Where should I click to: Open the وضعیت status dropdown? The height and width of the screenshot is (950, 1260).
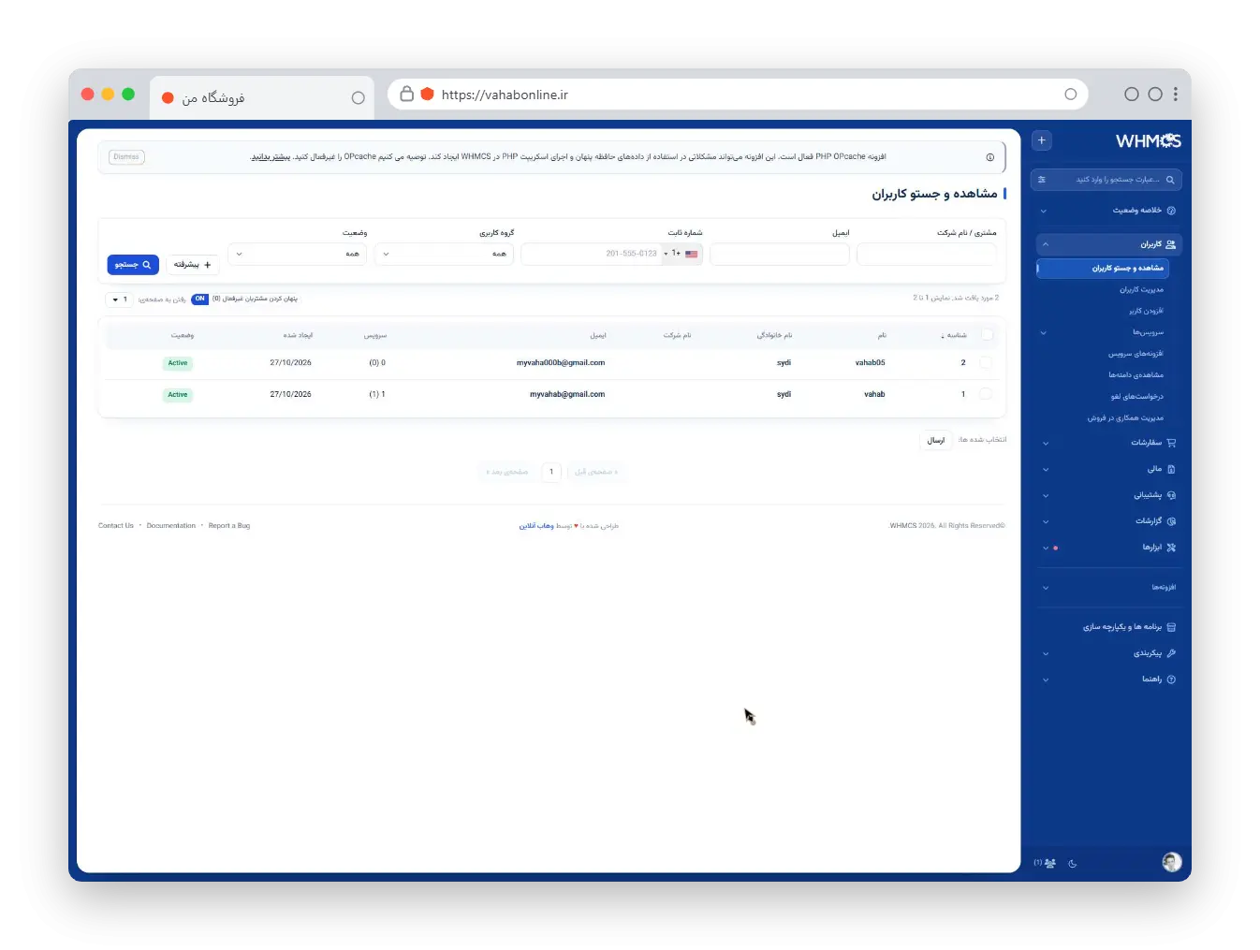click(297, 254)
